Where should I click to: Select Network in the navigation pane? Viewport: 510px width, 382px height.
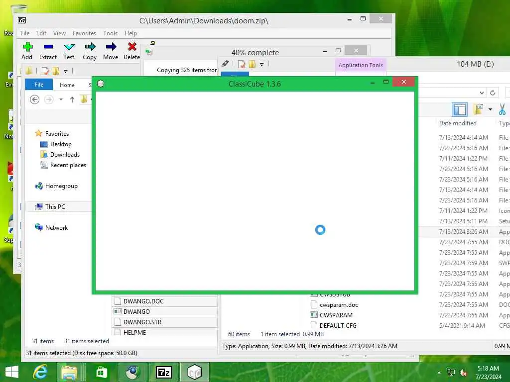pyautogui.click(x=51, y=227)
